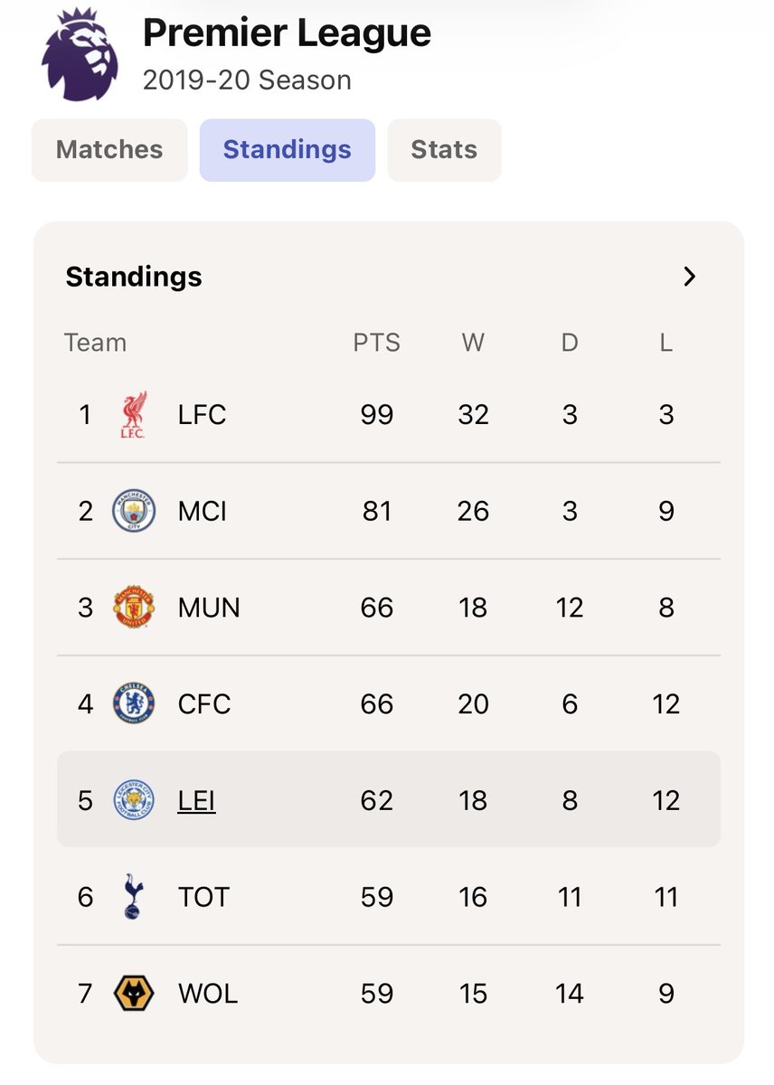
Task: Tap the WOL team name
Action: pos(208,994)
